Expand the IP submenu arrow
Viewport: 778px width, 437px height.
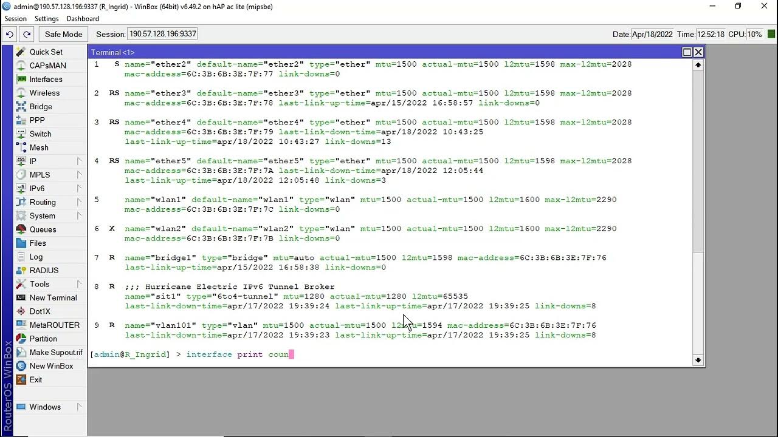(79, 161)
